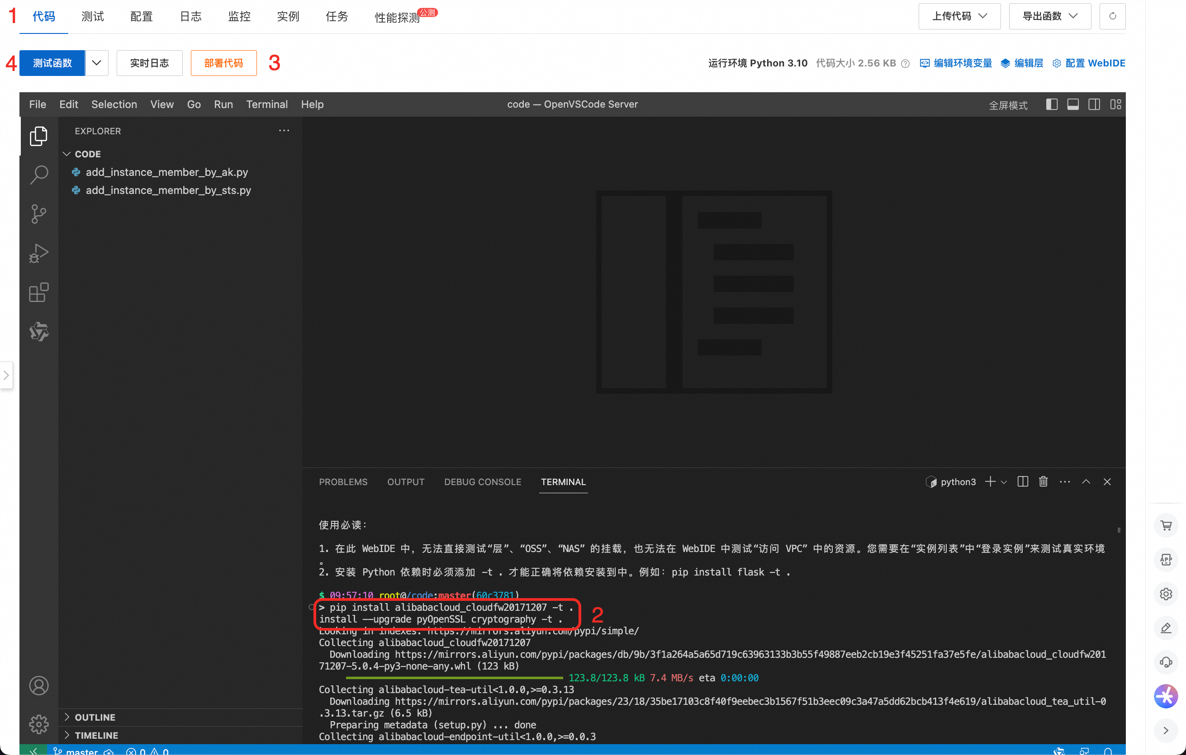
Task: Open the new terminal profile dropdown arrow
Action: [1003, 482]
